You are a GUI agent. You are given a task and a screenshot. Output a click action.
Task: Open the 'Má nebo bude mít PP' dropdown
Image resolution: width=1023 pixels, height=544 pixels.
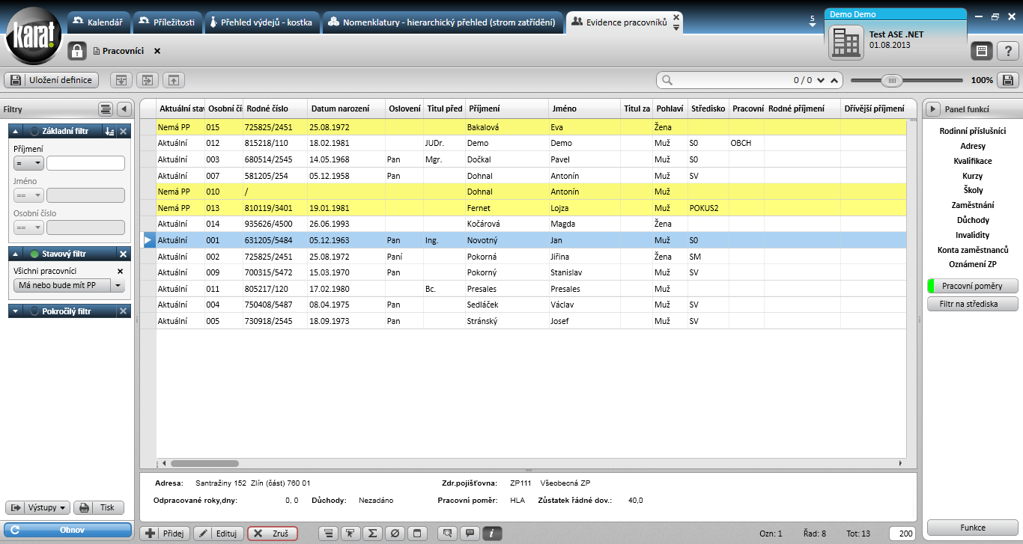click(x=118, y=285)
